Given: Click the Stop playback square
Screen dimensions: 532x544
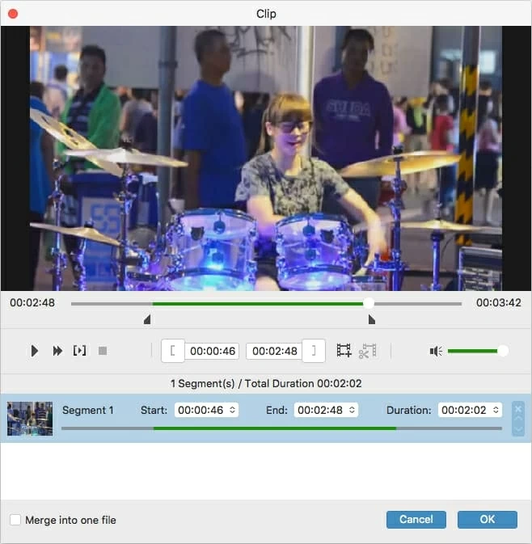Looking at the screenshot, I should [x=103, y=351].
